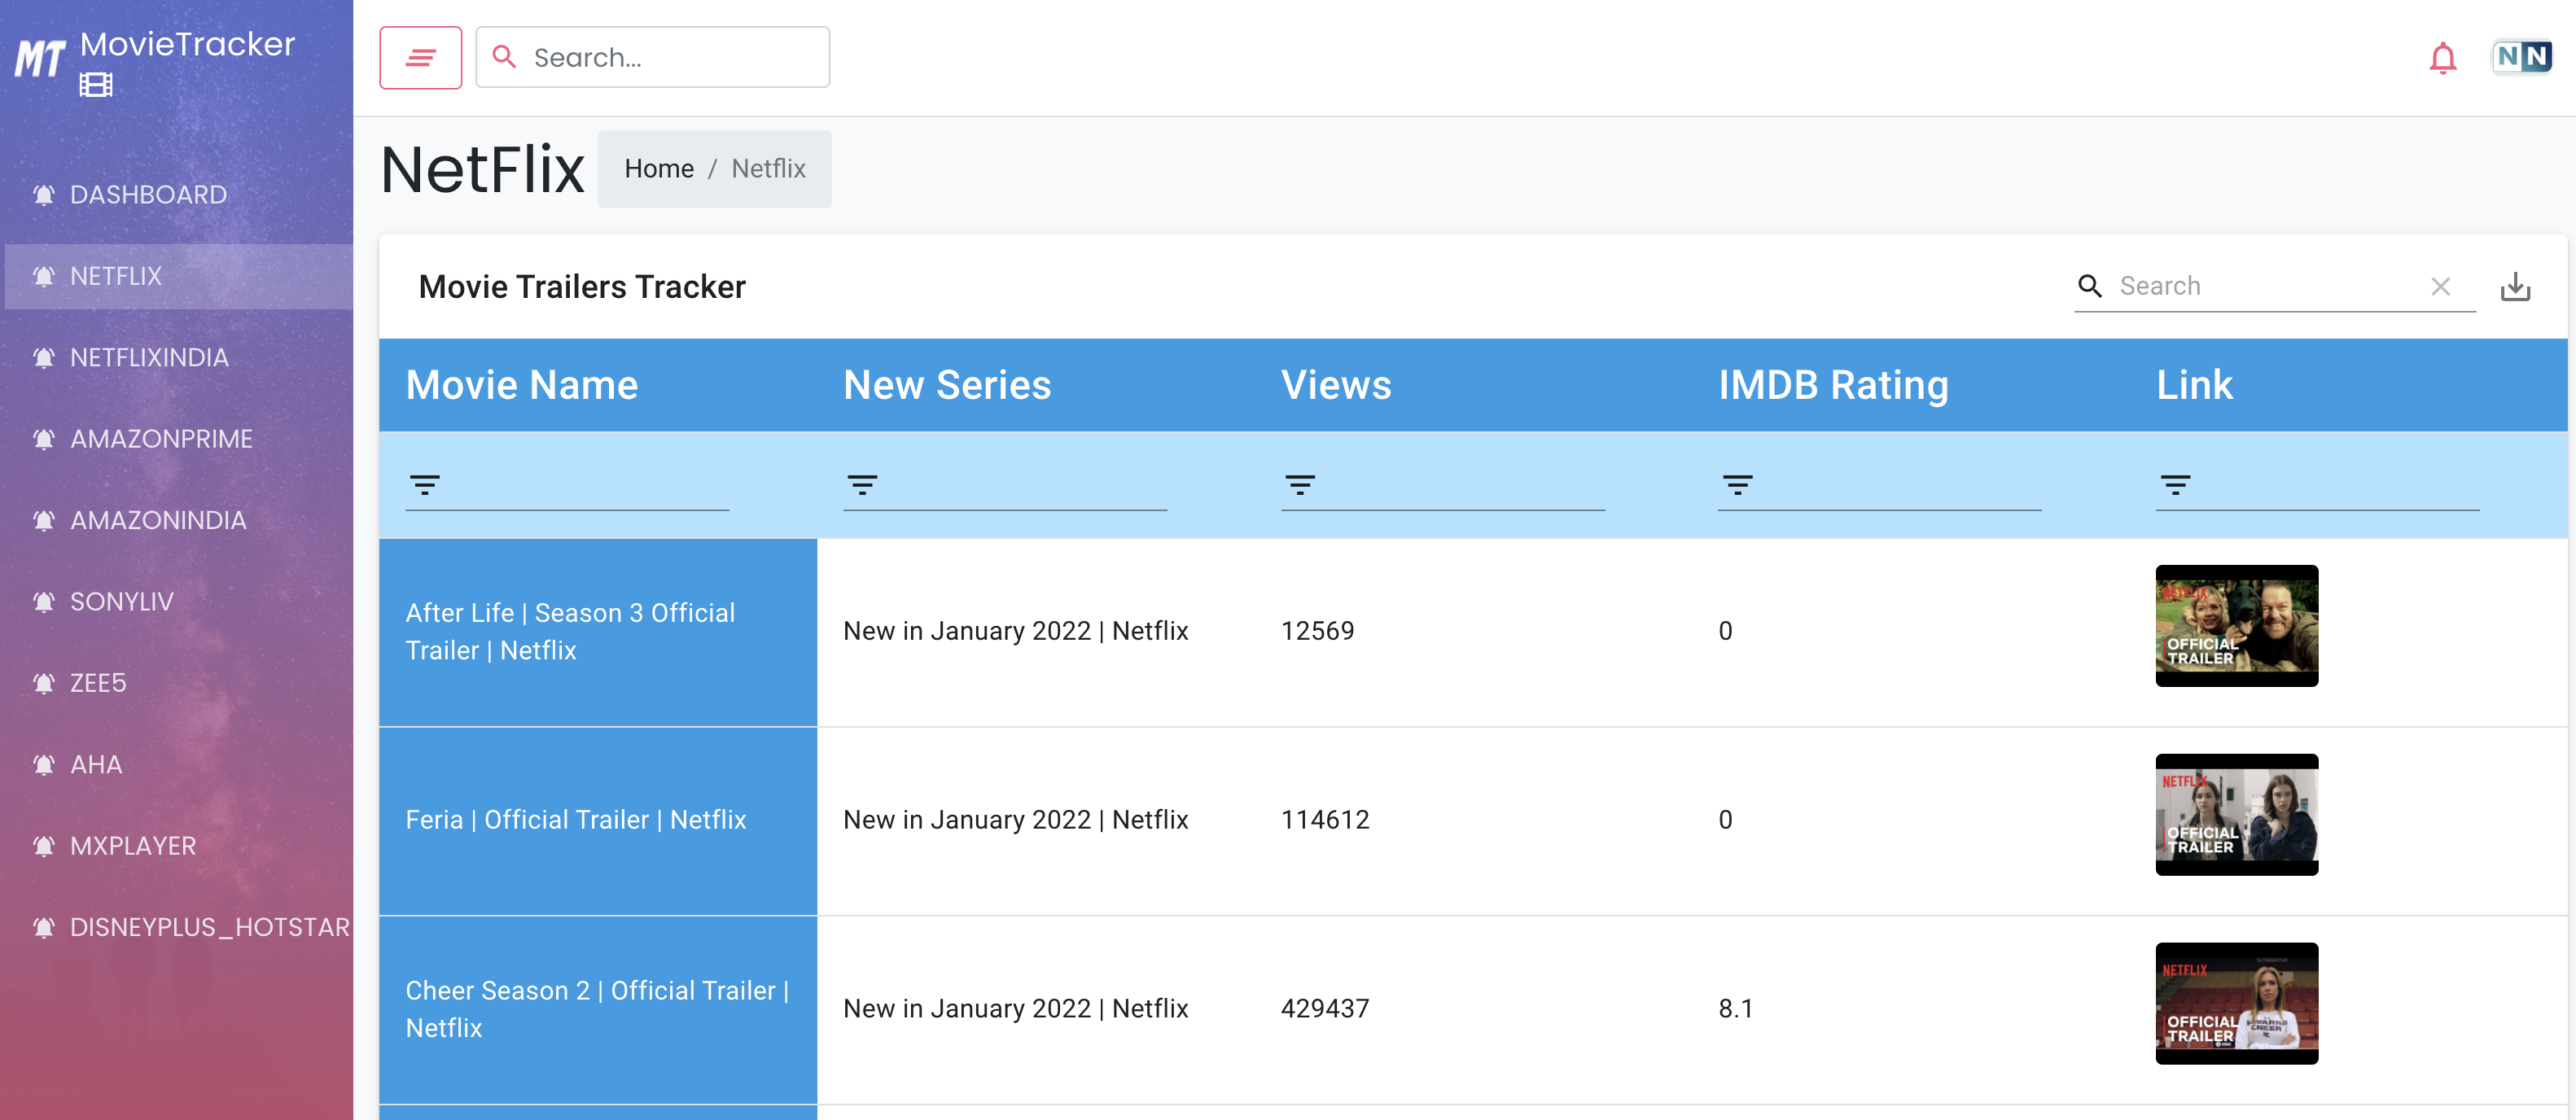This screenshot has height=1120, width=2576.
Task: Click the alarm icon beside AmazonPrime
Action: pyautogui.click(x=44, y=439)
